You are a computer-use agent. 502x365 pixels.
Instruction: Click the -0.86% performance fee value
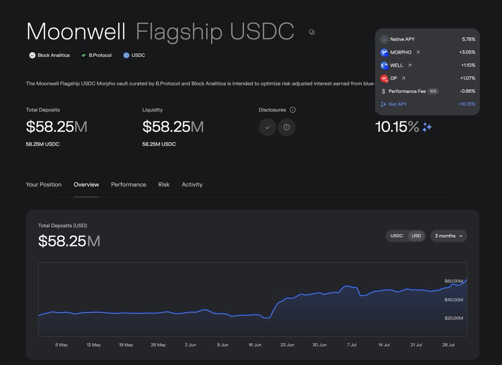468,91
